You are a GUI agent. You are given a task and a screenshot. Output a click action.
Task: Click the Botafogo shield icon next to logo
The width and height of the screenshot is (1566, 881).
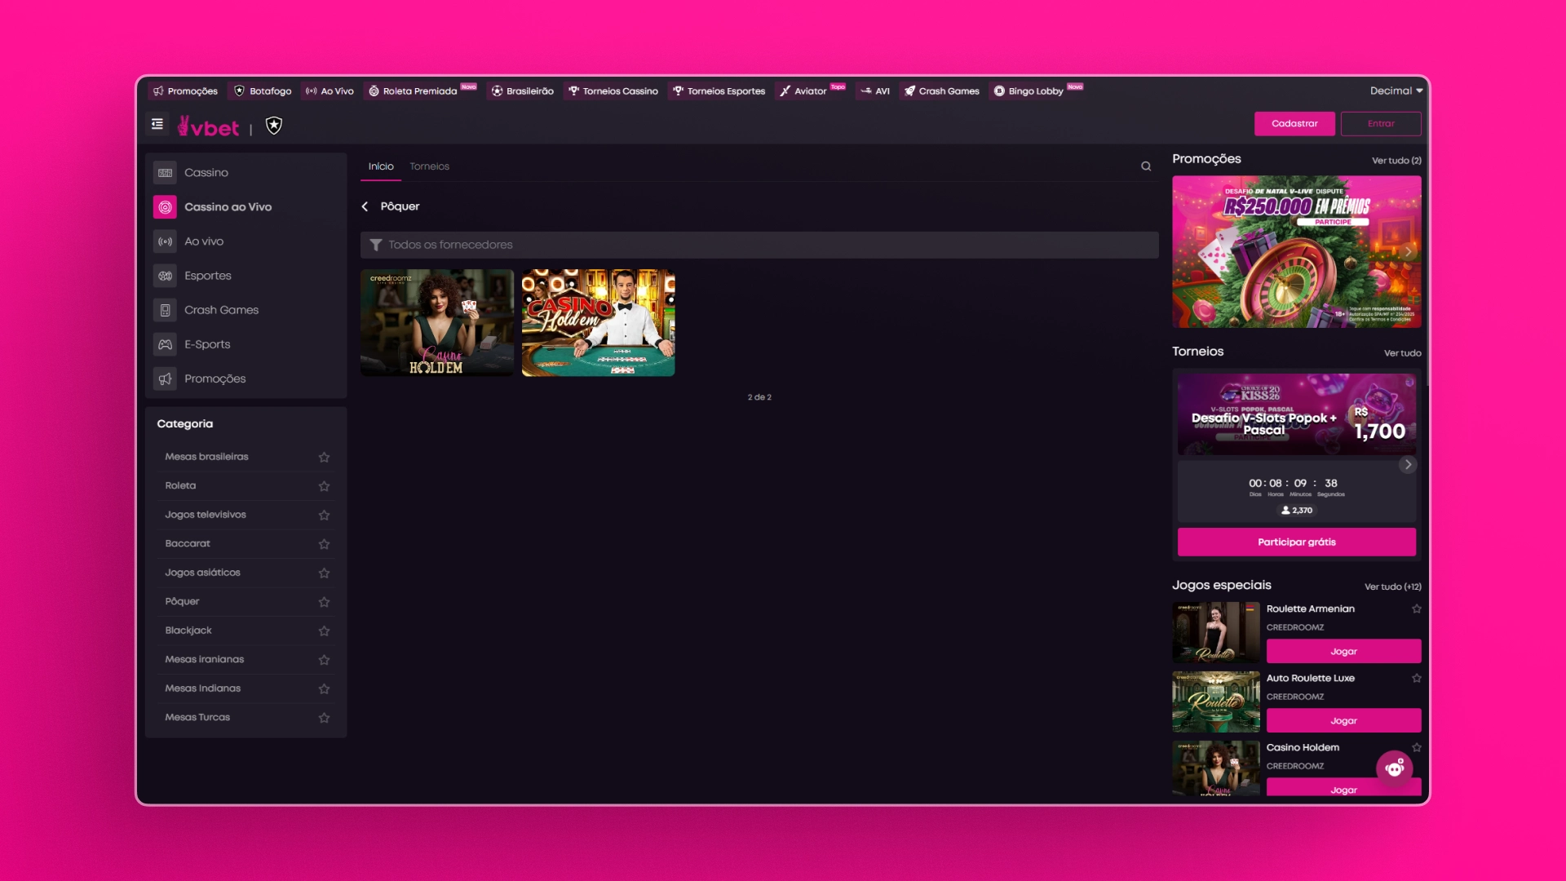pos(274,126)
